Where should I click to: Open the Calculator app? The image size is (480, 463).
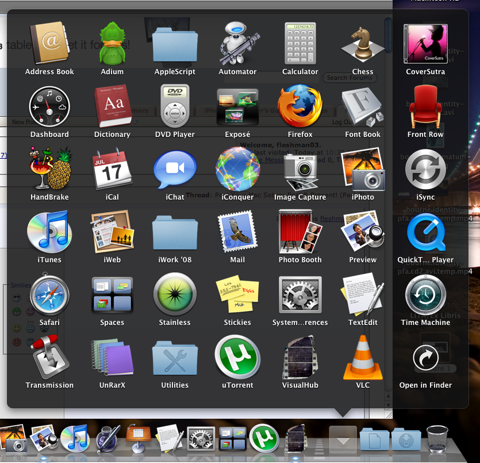point(300,43)
